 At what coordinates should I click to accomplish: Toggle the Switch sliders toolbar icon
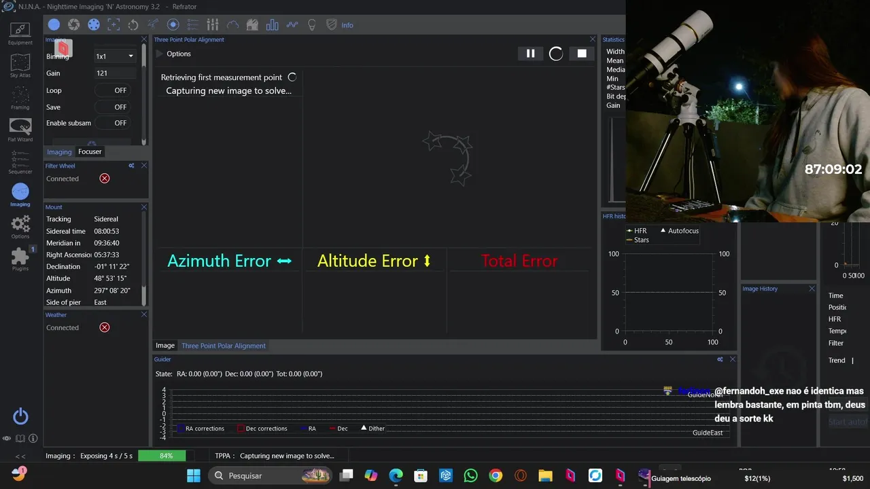pos(213,24)
